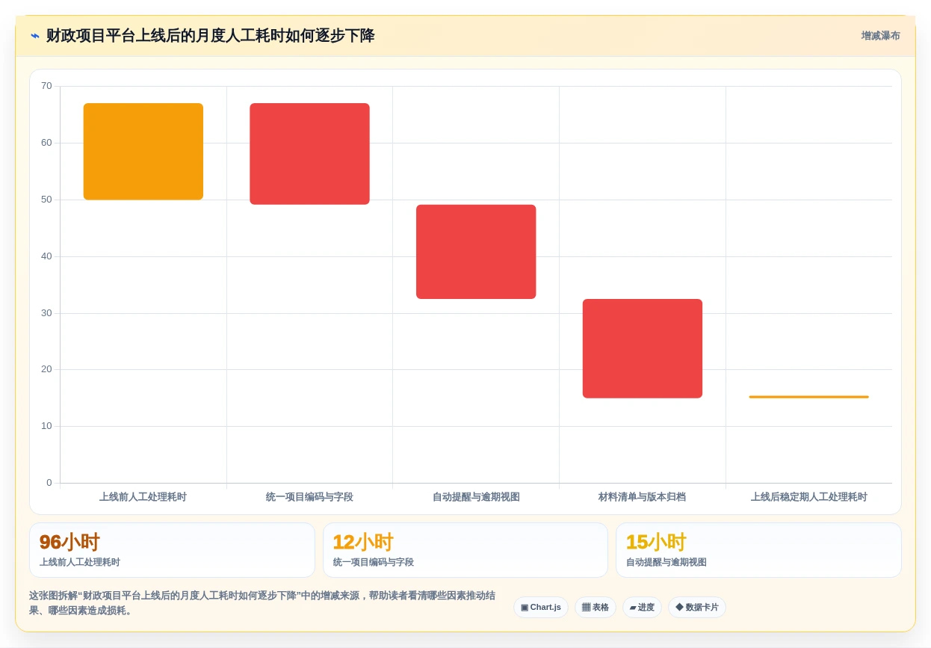931x648 pixels.
Task: Click the Chart.js tag chip
Action: 541,608
